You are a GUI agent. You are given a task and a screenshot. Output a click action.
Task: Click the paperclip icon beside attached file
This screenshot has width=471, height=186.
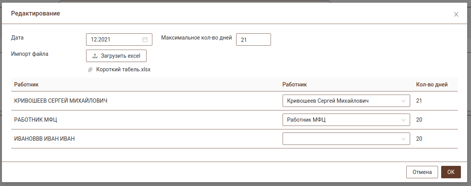[91, 70]
